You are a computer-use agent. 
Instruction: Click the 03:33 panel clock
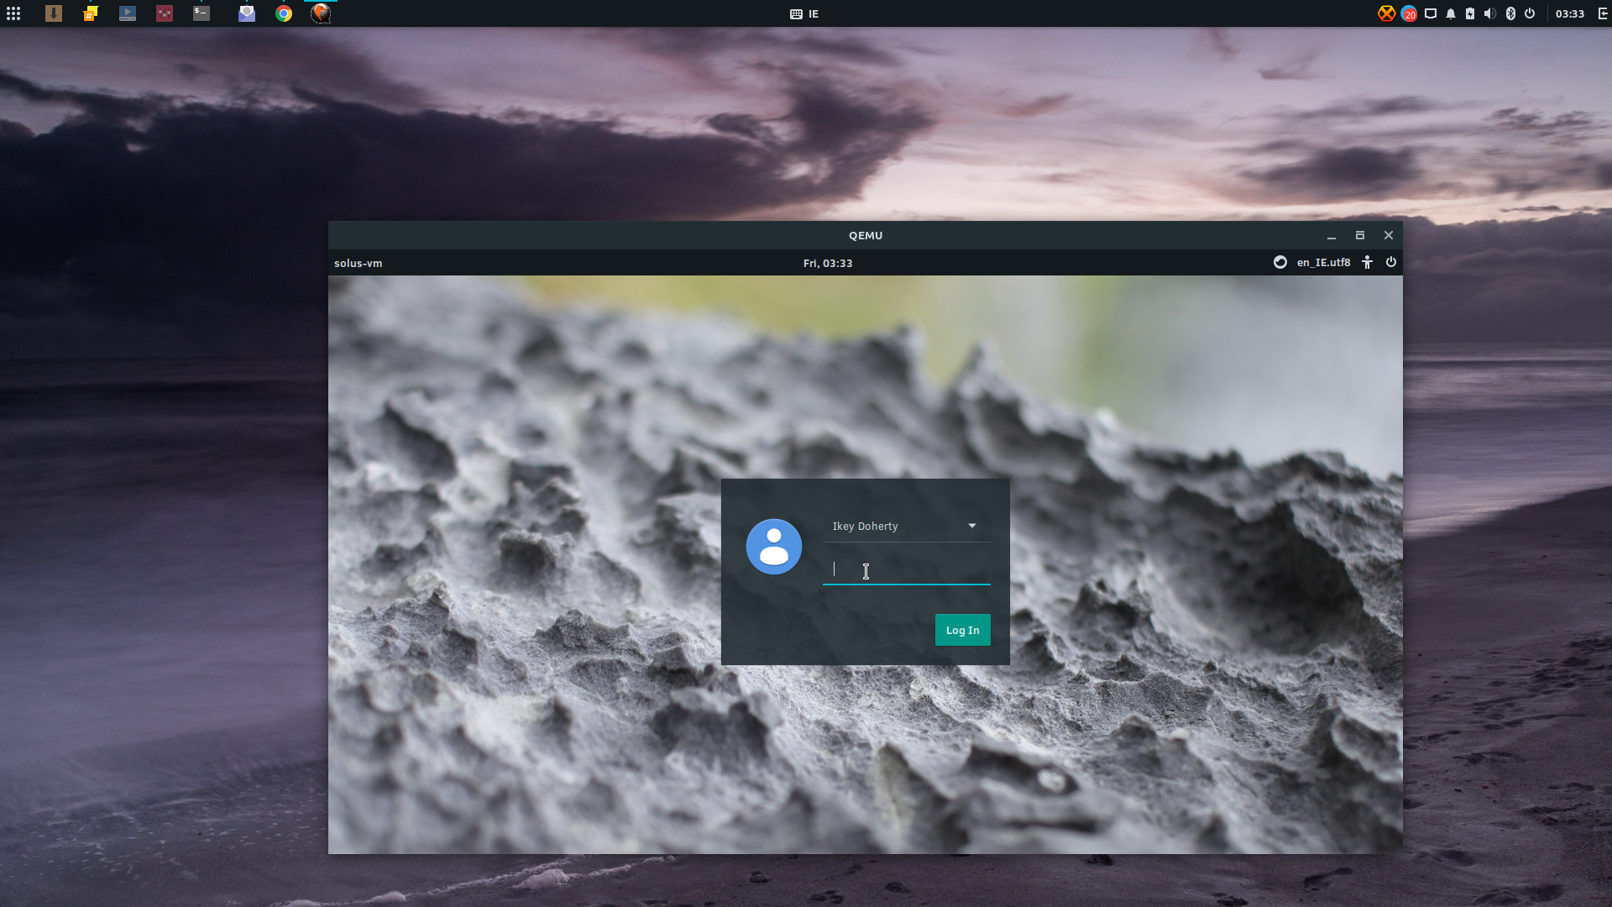point(1570,14)
